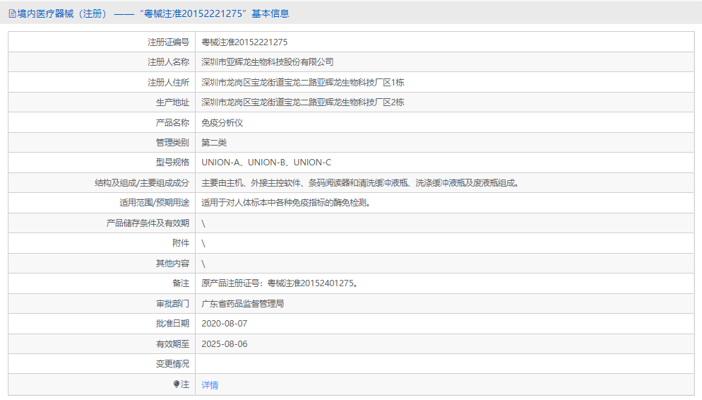Select registration number value 粤械注准20152221275
This screenshot has height=400, width=702.
tap(244, 42)
